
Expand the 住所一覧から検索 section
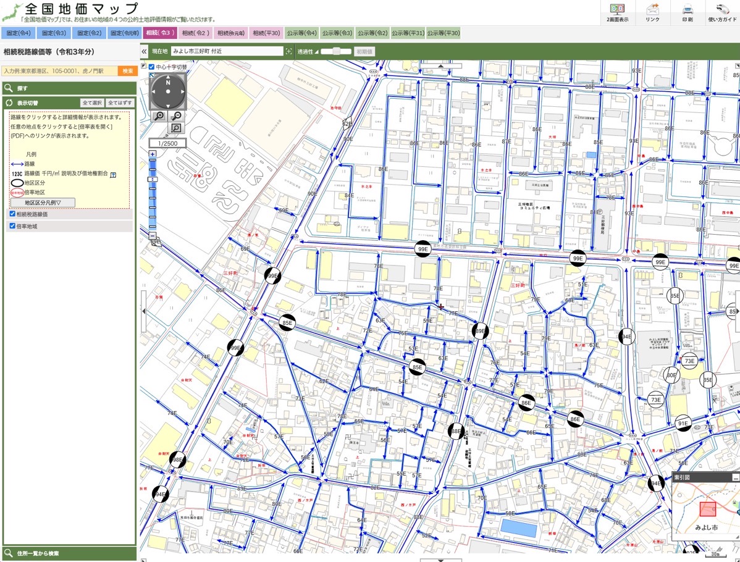point(69,553)
